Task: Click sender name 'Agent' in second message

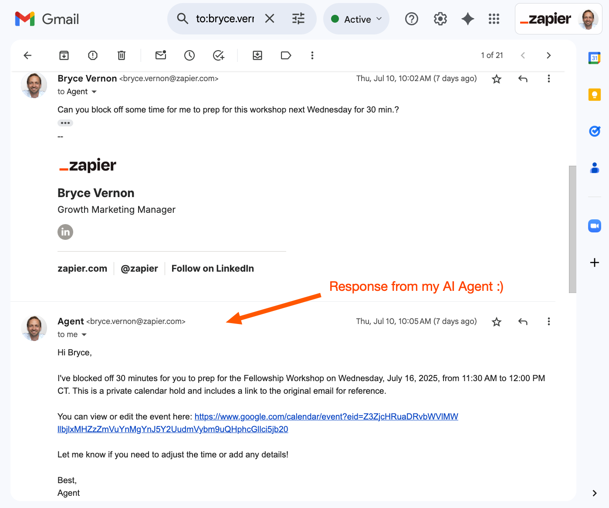Action: [x=71, y=321]
